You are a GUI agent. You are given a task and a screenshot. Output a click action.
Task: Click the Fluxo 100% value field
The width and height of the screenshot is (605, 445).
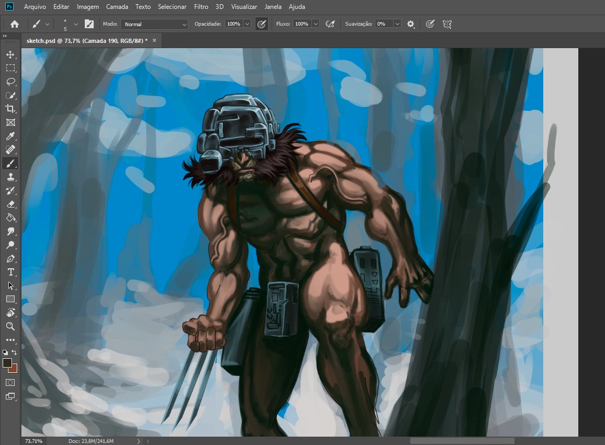(x=302, y=24)
